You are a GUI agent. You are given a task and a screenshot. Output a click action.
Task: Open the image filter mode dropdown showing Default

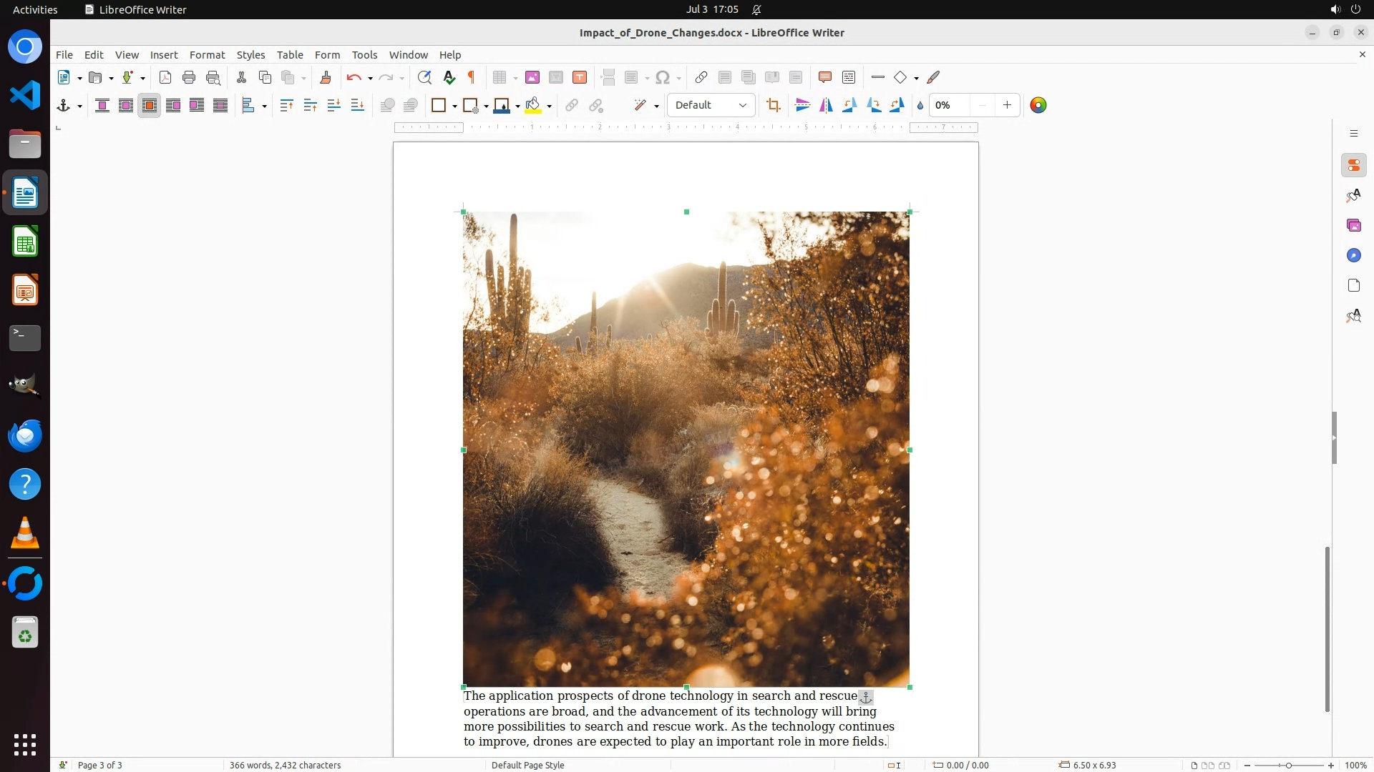point(711,105)
